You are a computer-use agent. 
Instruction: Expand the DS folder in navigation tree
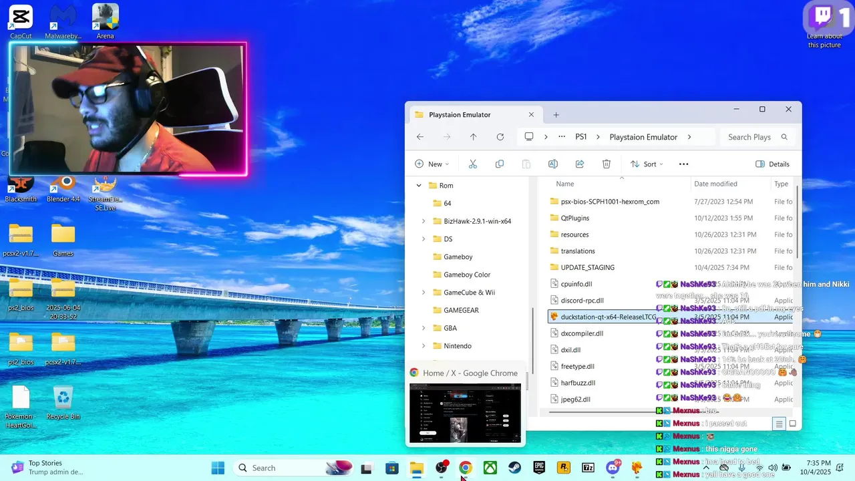point(423,239)
